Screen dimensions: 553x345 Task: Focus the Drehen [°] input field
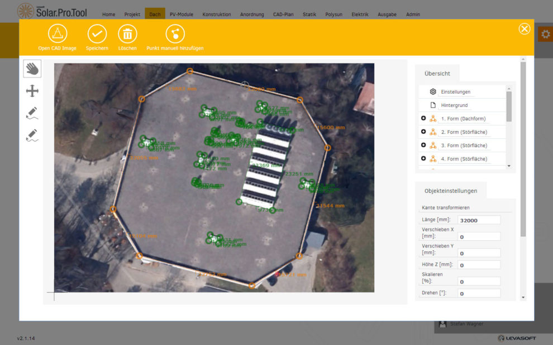point(479,293)
